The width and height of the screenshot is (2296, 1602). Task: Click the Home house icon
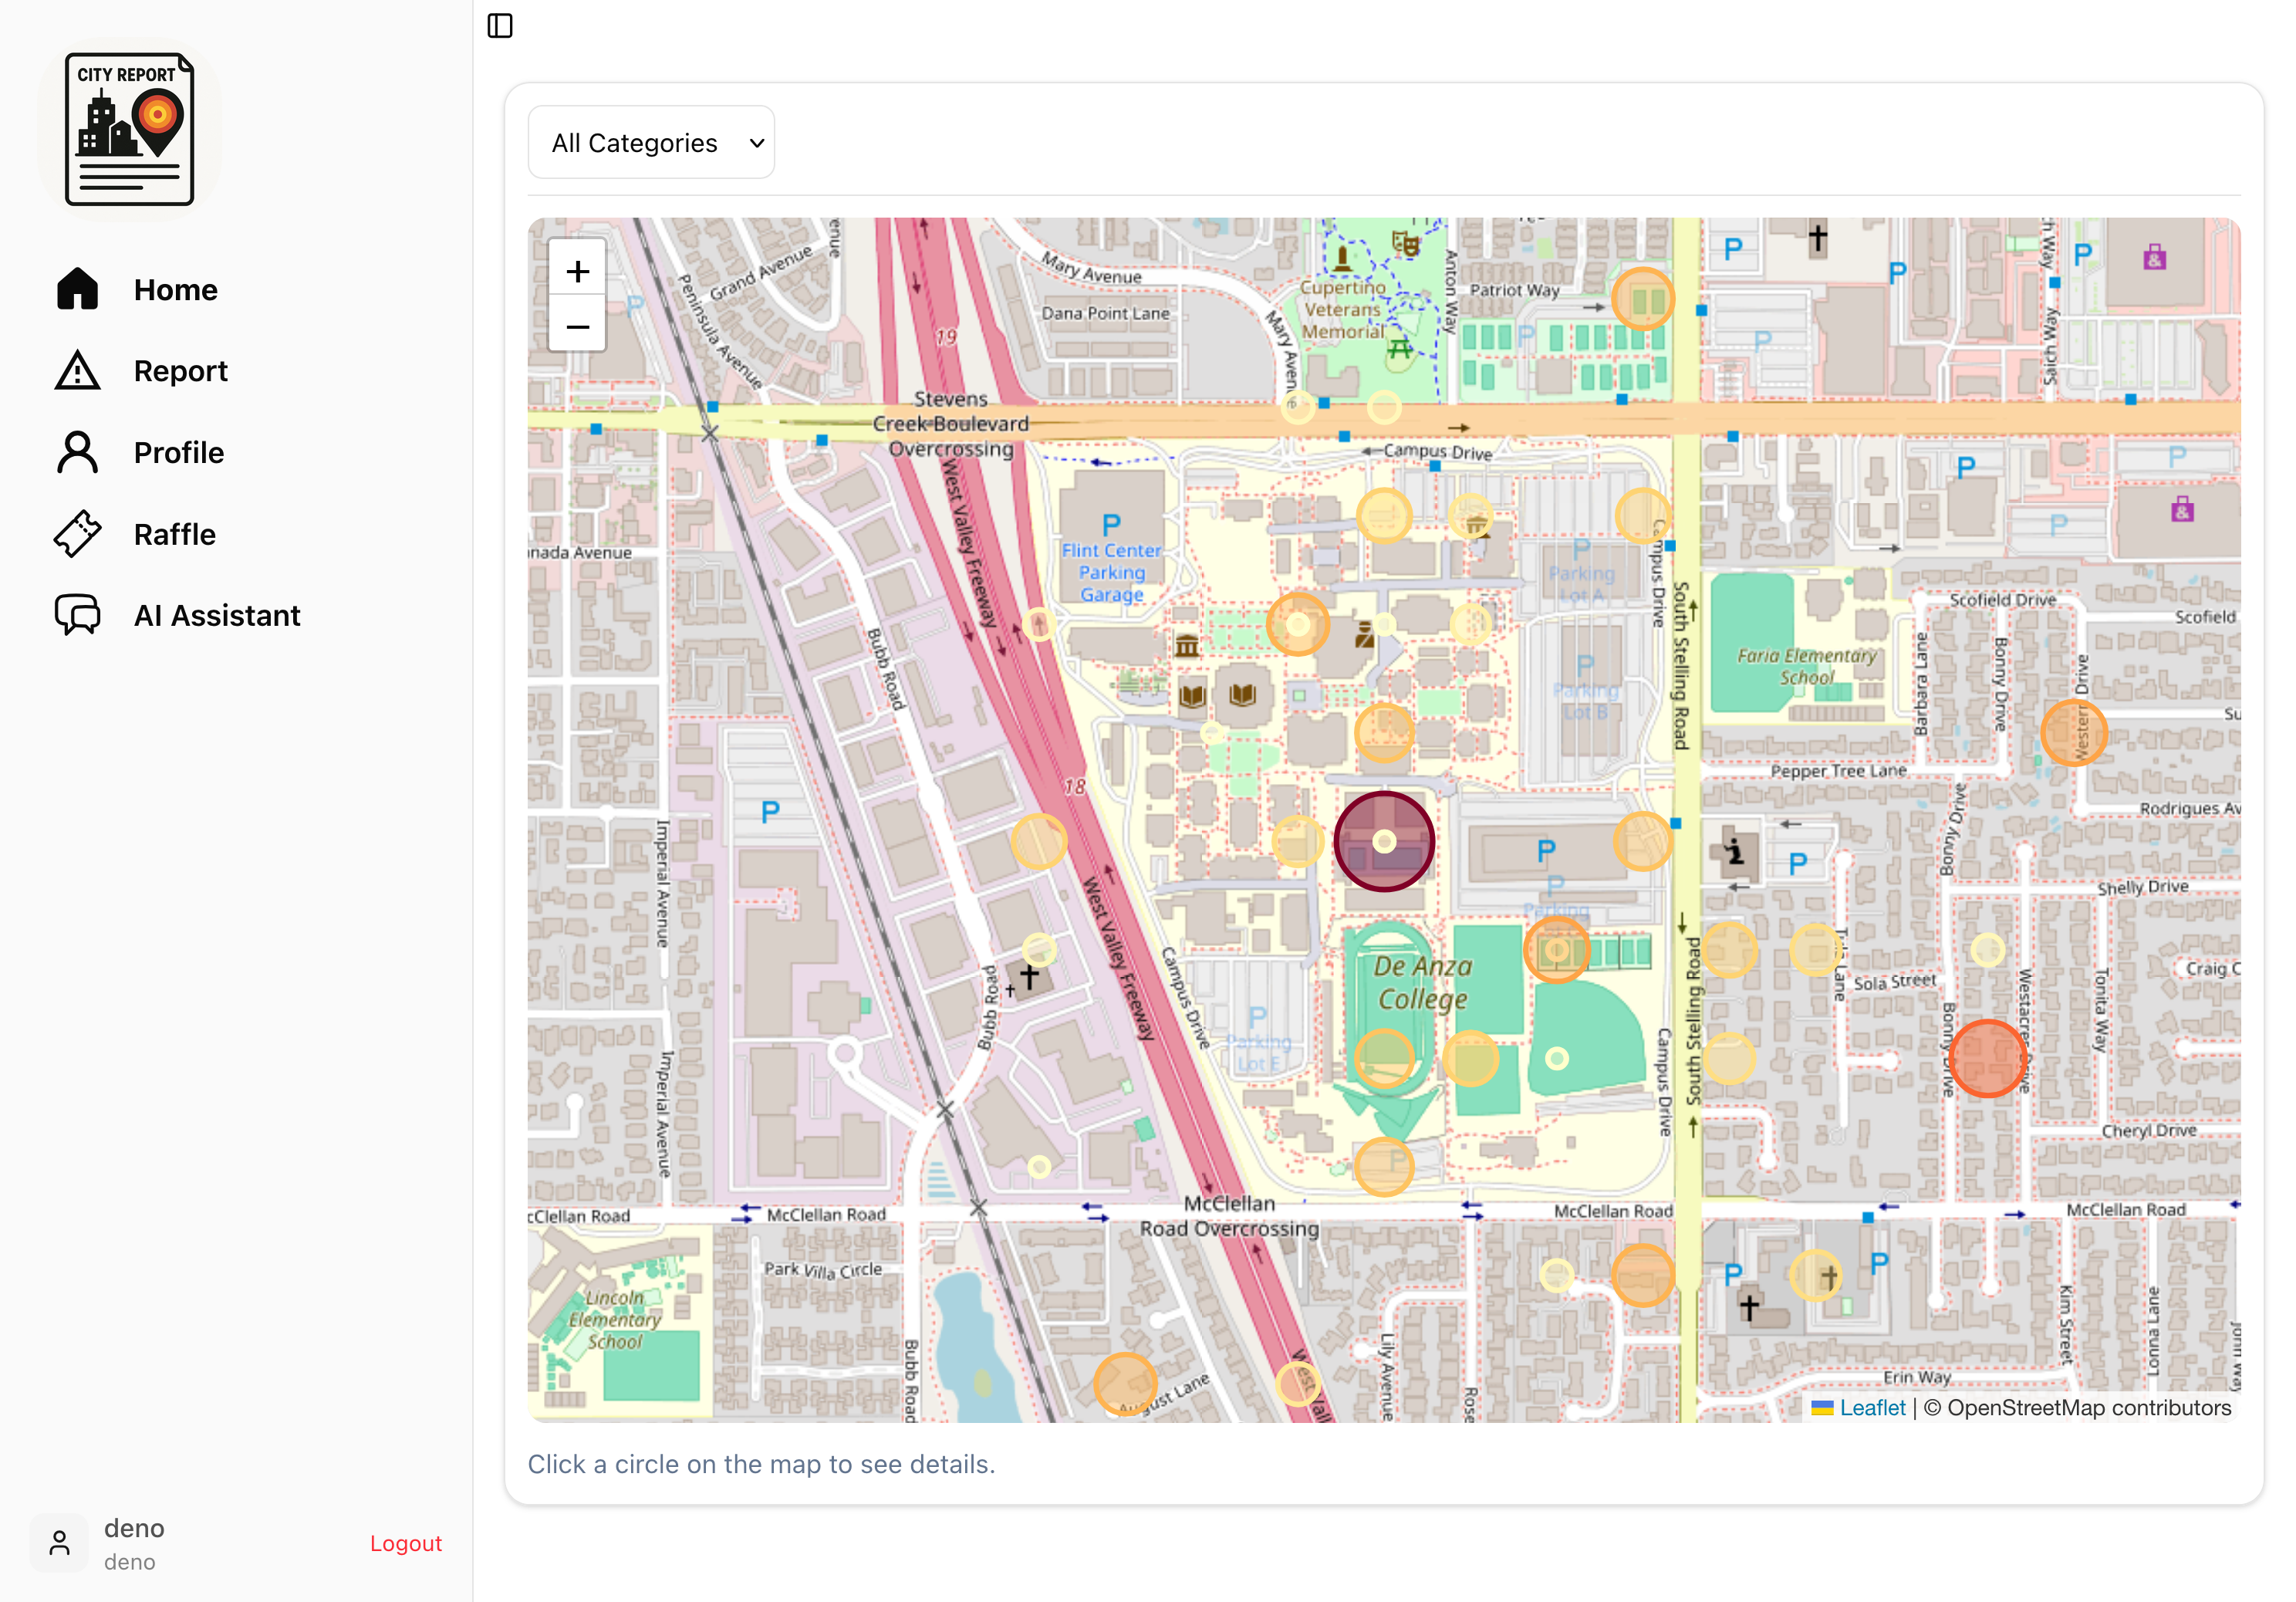[77, 289]
